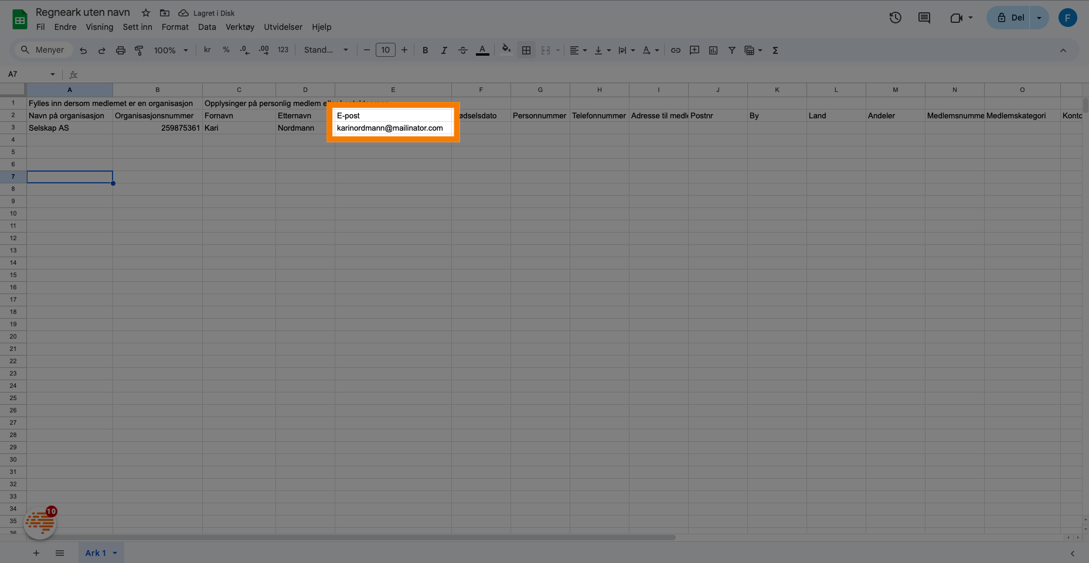
Task: Format as currency with kr button
Action: [x=207, y=50]
